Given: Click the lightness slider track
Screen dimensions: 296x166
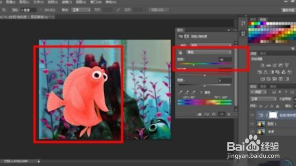Looking at the screenshot, I should pyautogui.click(x=205, y=85).
